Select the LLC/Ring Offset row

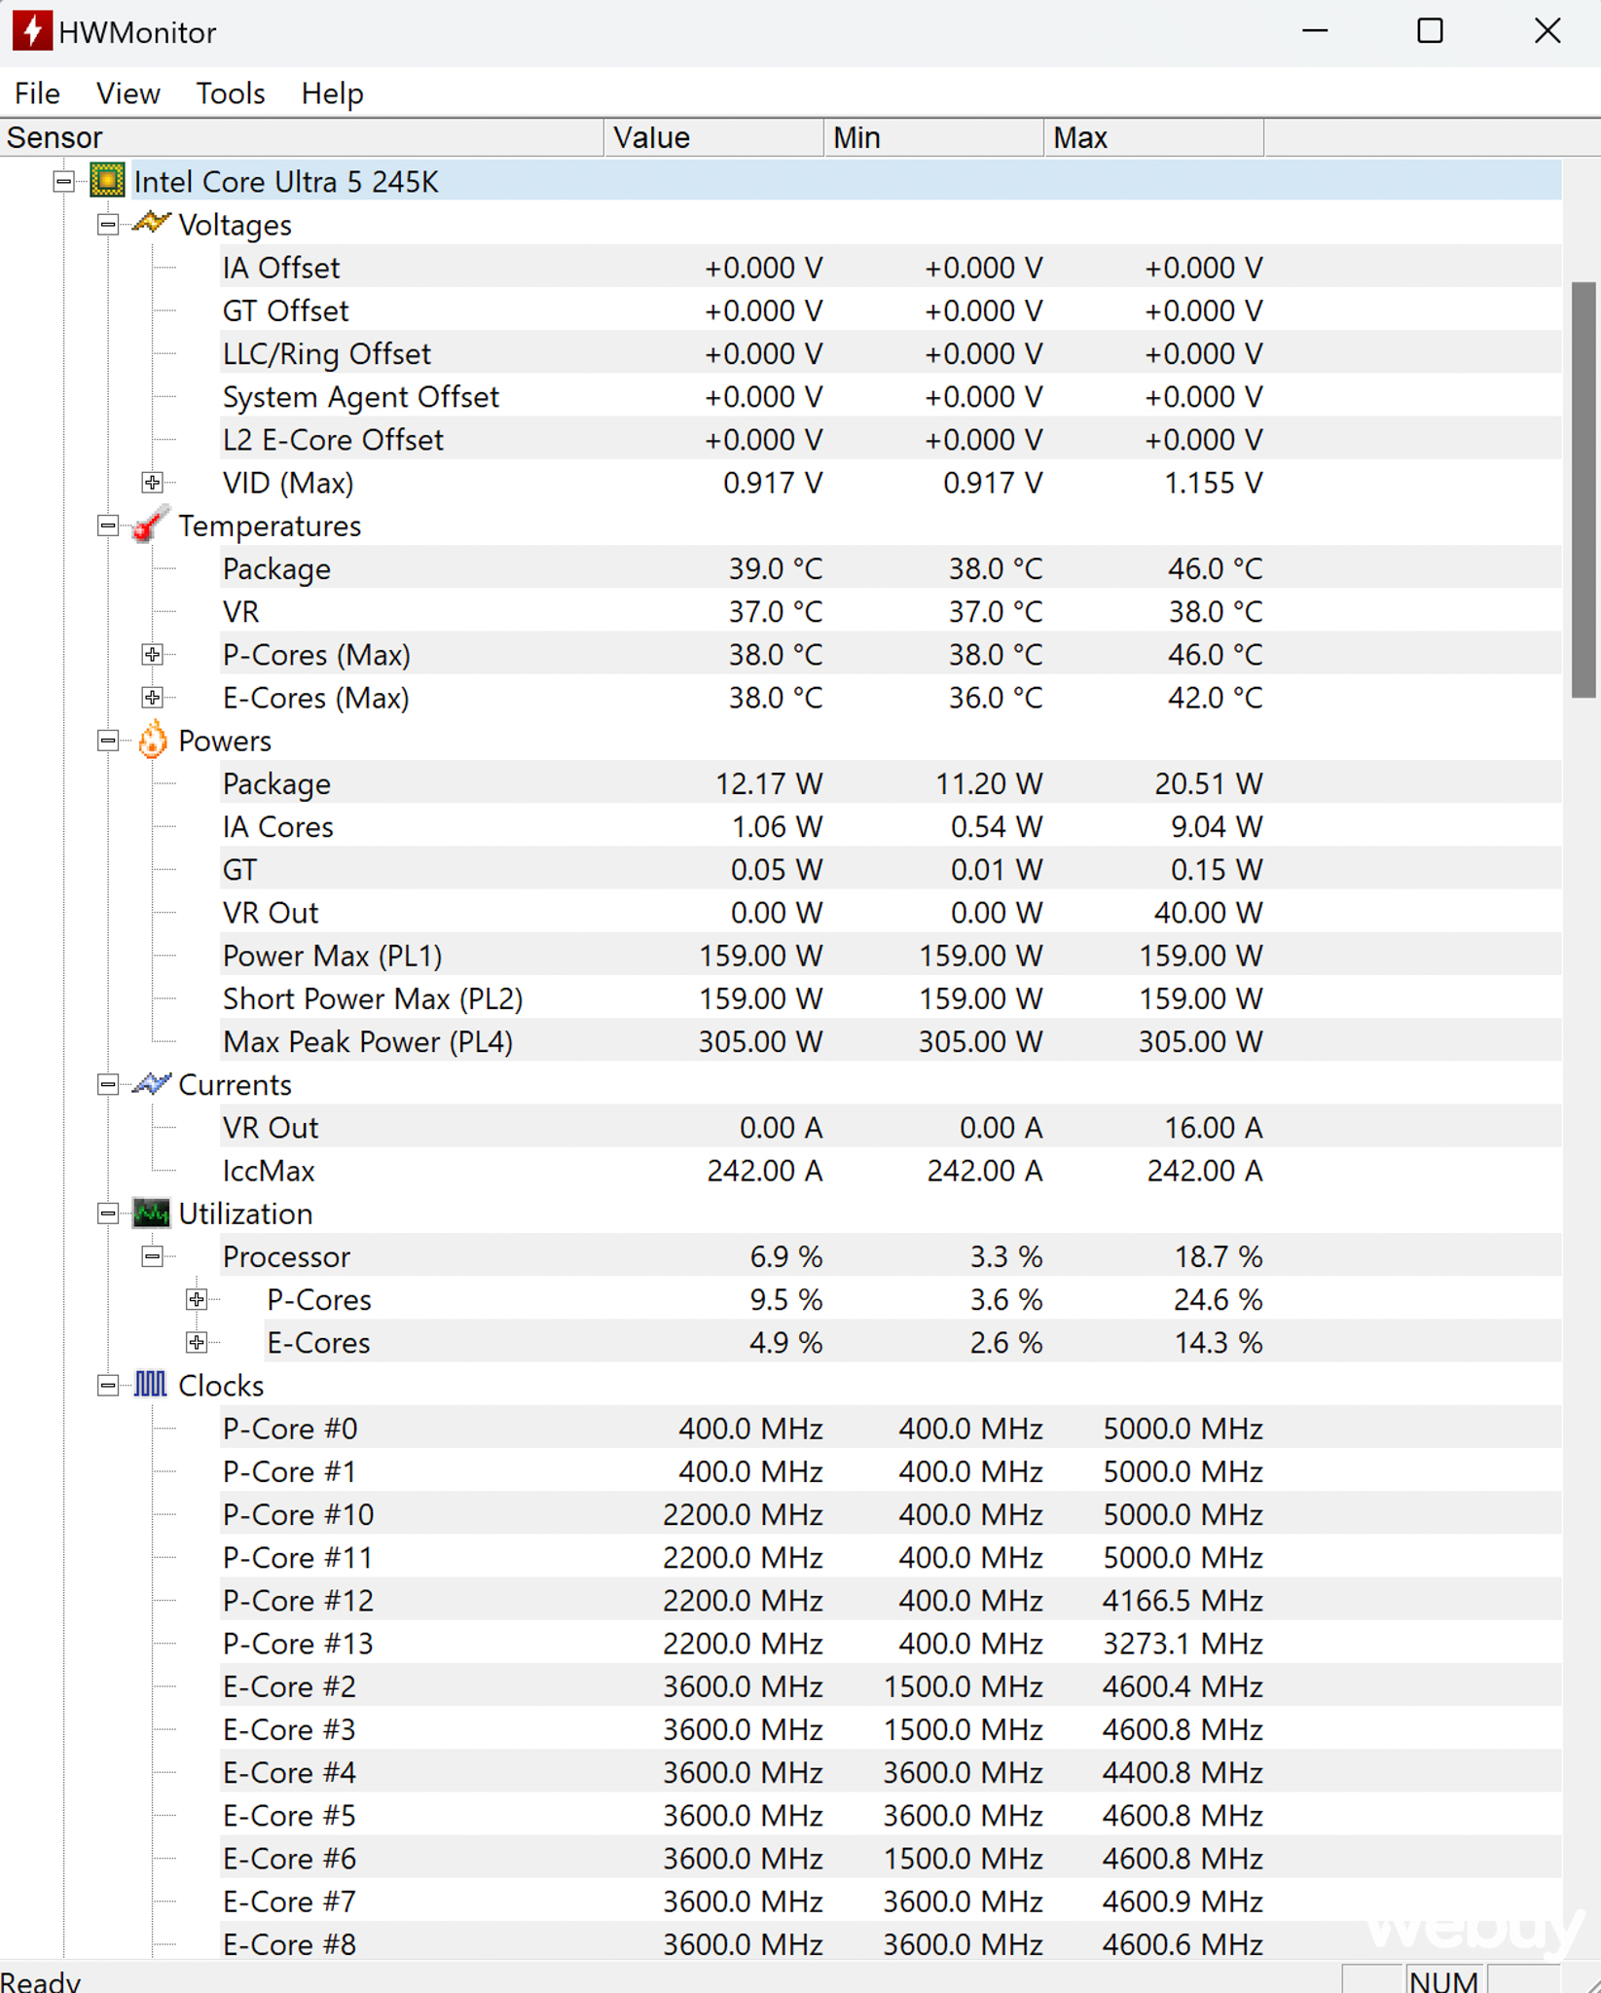[x=891, y=353]
